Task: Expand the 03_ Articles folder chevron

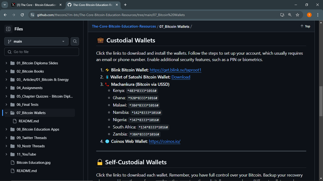Action: 6,80
